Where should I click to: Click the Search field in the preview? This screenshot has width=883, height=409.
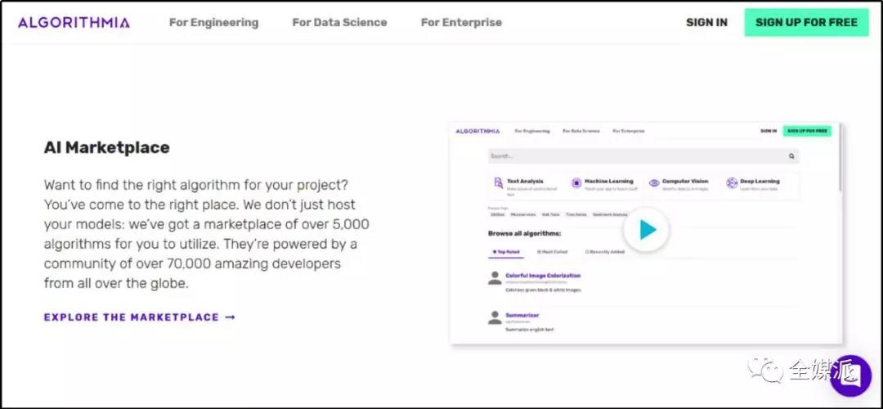630,155
